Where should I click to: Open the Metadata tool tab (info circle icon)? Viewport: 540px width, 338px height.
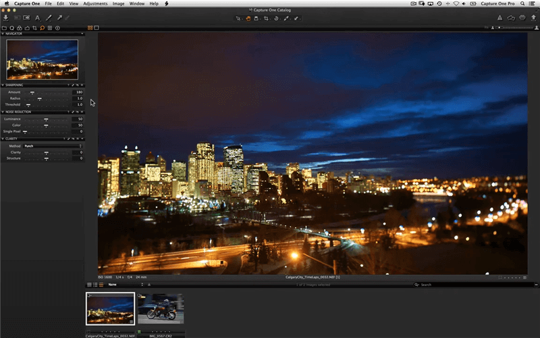(57, 28)
